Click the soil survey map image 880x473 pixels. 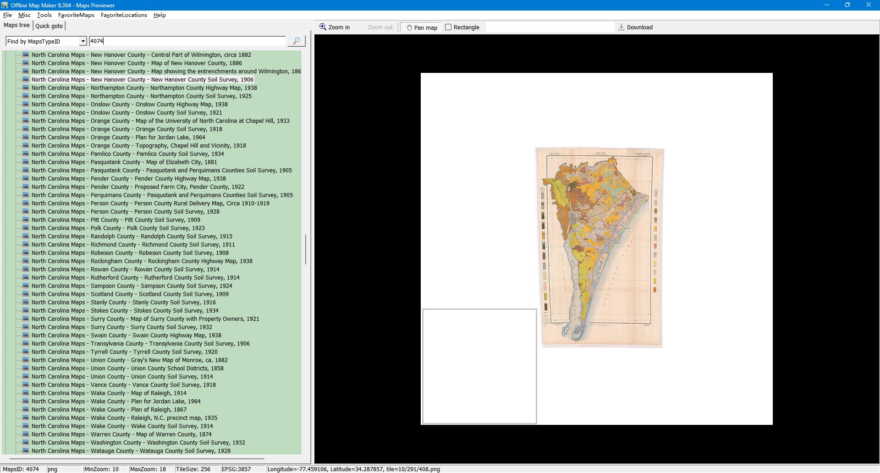point(599,247)
